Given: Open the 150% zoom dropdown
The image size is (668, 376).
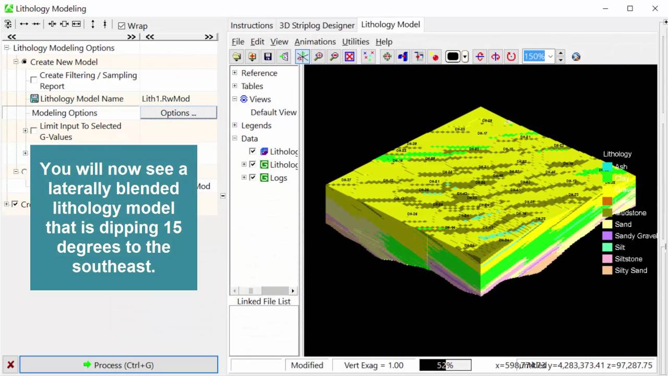Looking at the screenshot, I should pos(550,56).
